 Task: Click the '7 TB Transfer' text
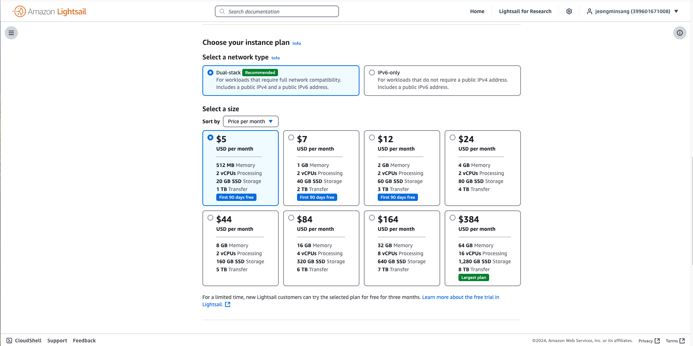[393, 269]
